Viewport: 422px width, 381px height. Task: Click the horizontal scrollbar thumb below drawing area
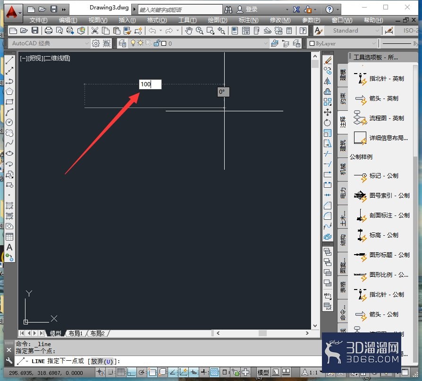pyautogui.click(x=262, y=333)
